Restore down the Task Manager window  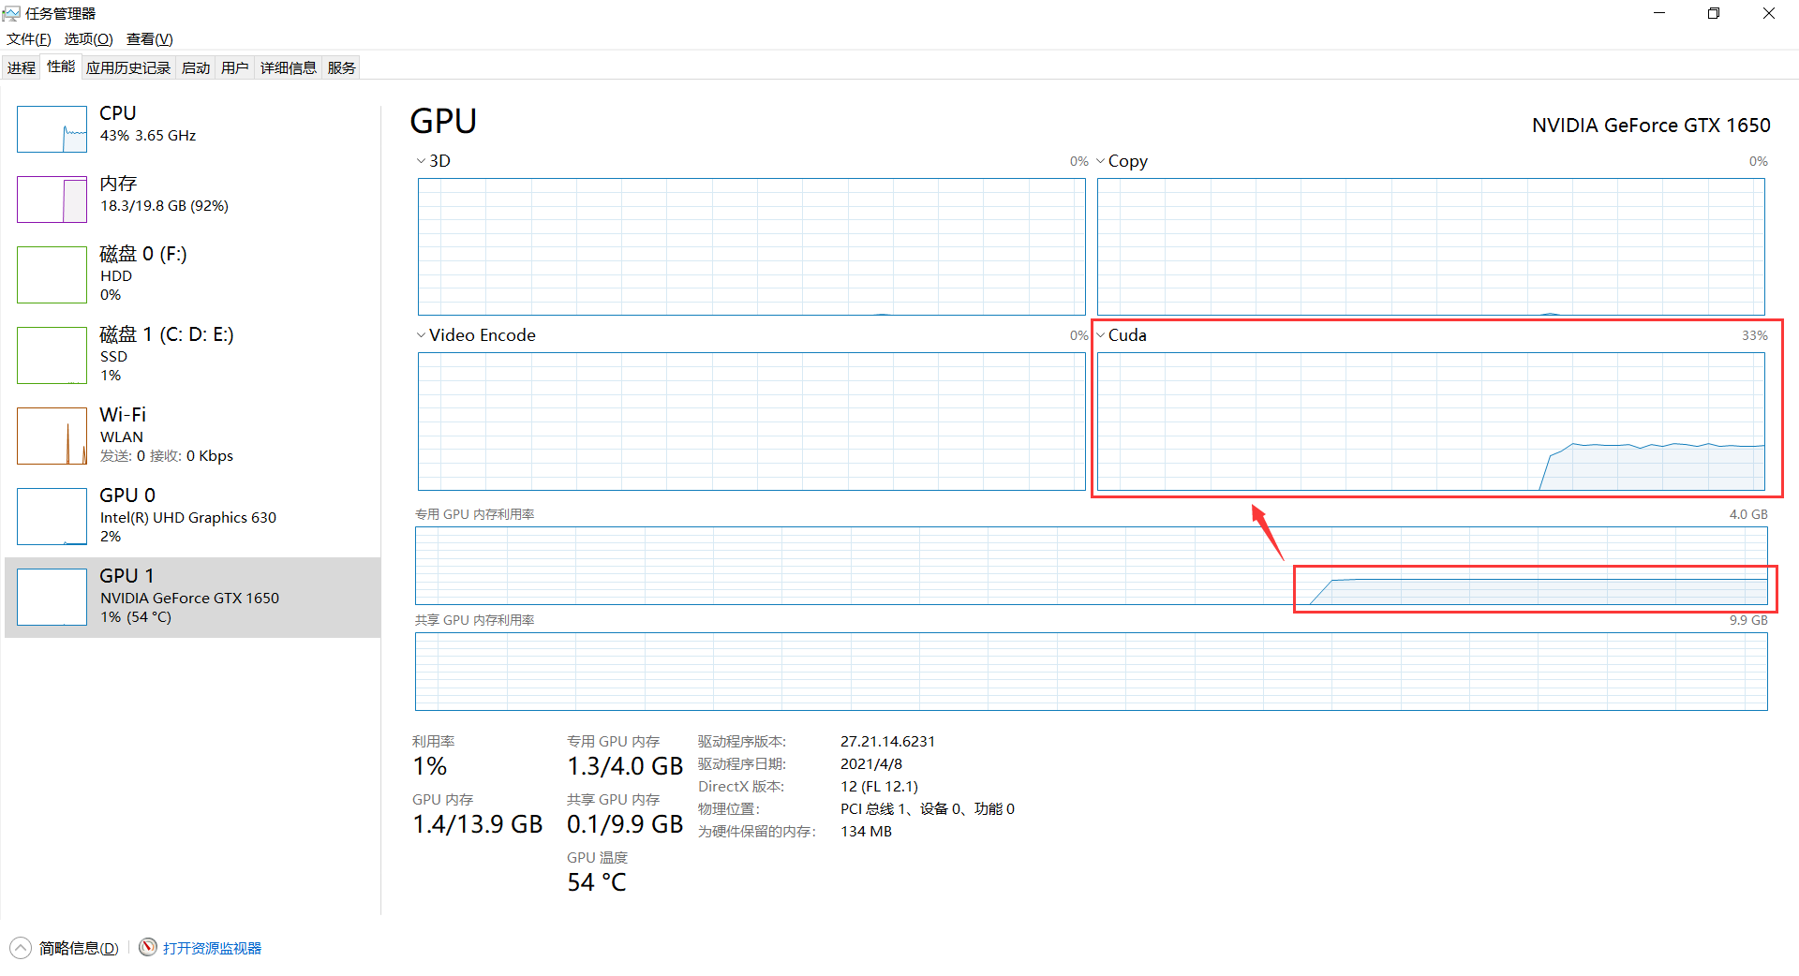click(1714, 13)
